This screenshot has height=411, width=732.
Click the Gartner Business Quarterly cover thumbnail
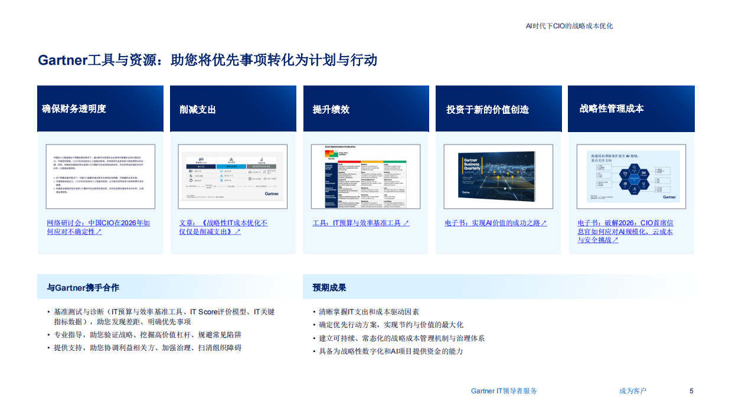[x=498, y=176]
